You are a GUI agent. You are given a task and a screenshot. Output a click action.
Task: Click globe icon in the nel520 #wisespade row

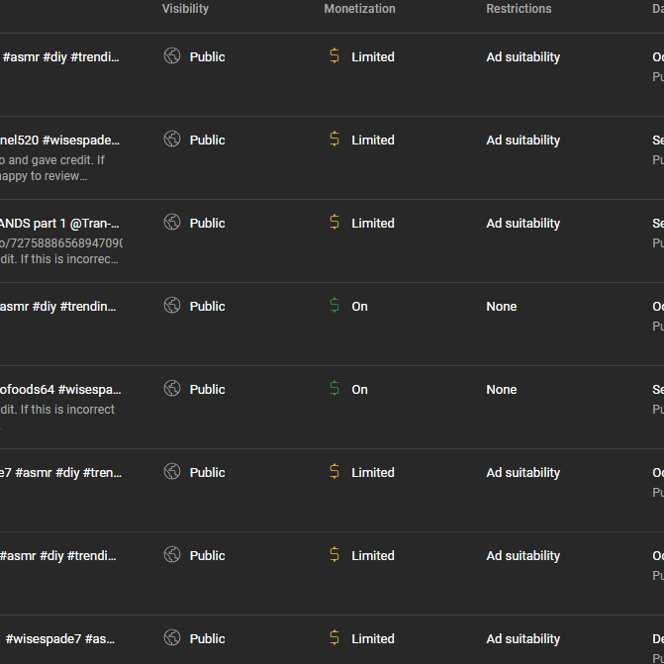[172, 139]
